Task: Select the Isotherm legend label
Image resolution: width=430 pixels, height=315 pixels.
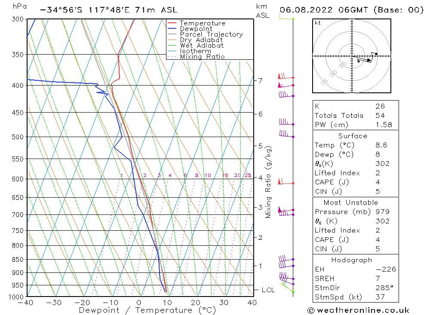Action: tap(196, 51)
